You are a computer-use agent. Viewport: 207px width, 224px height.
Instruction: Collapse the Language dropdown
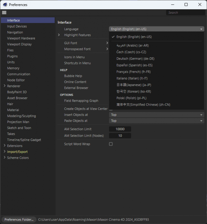[156, 29]
